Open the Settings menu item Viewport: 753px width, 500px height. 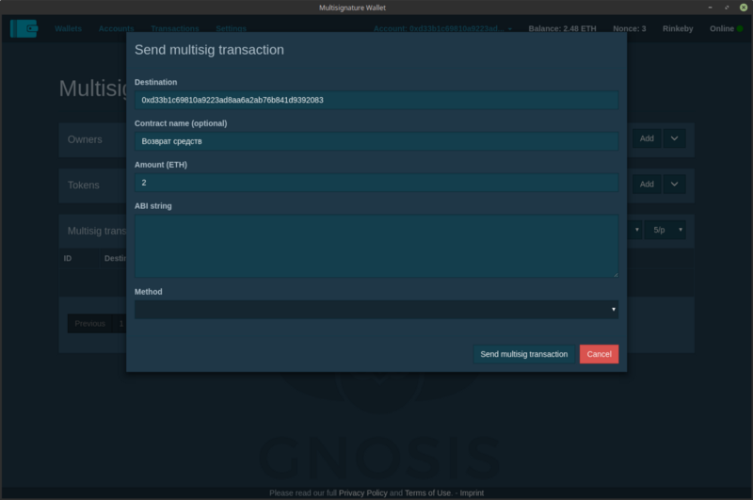coord(231,28)
